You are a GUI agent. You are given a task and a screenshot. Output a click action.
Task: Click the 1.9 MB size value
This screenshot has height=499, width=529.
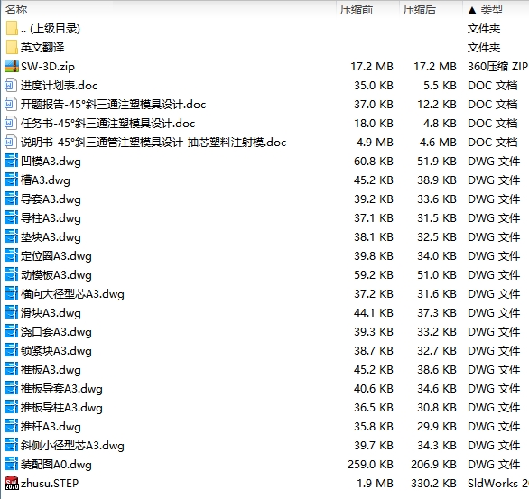pyautogui.click(x=376, y=483)
